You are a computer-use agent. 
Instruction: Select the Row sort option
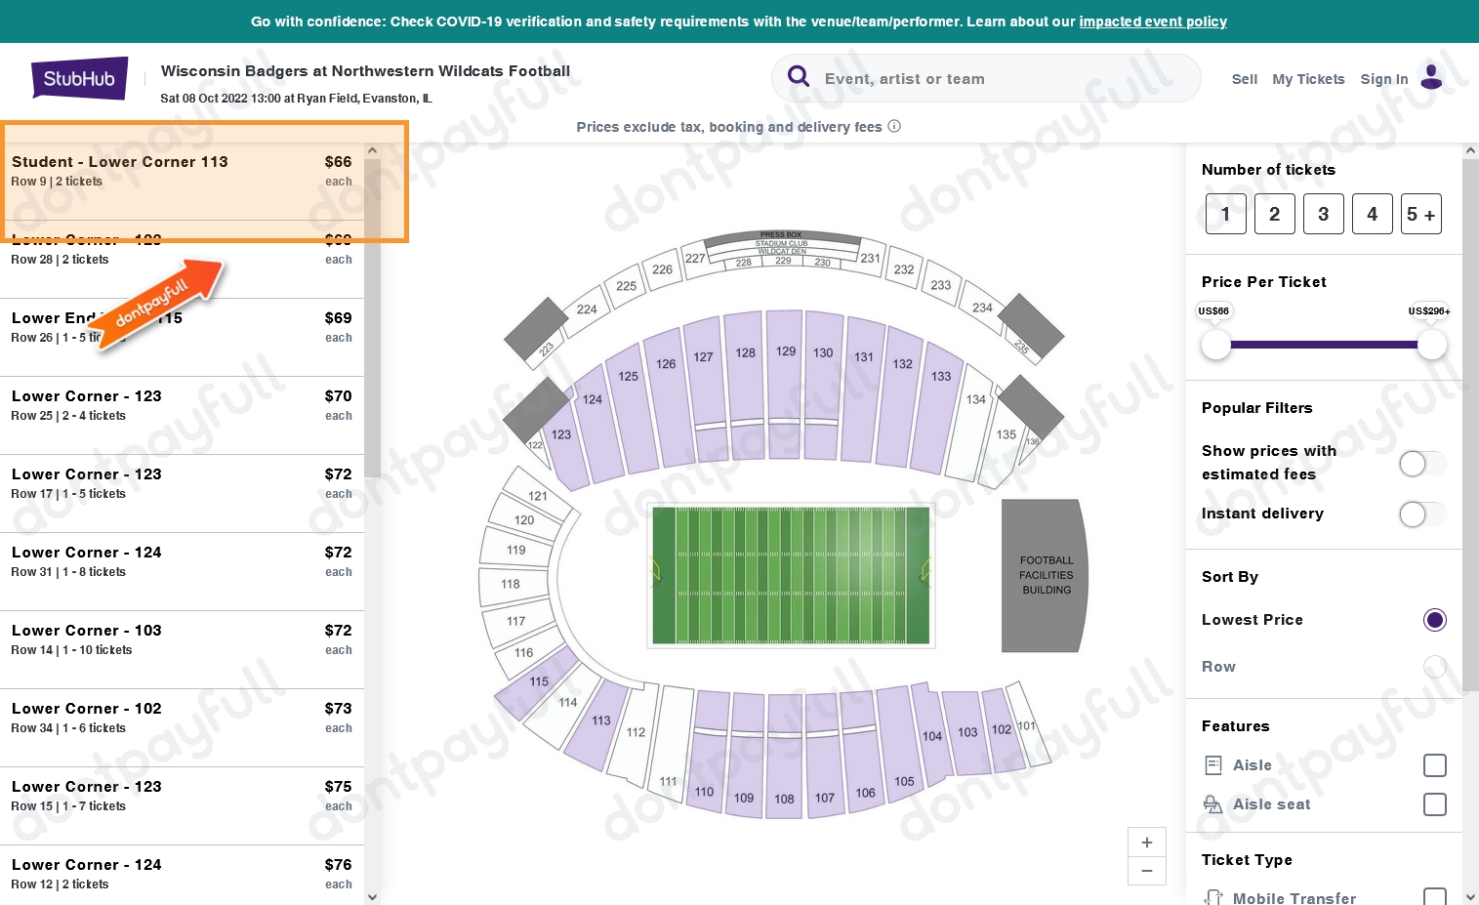[1434, 667]
